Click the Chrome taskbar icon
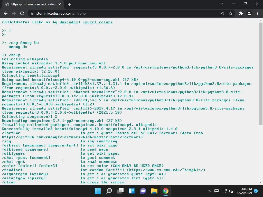263x197 pixels. click(x=166, y=191)
